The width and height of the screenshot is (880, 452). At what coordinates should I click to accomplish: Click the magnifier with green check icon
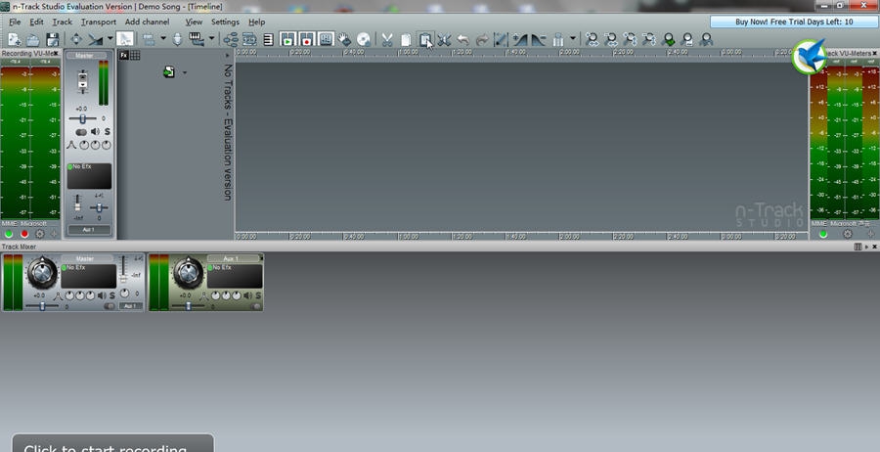pos(668,39)
